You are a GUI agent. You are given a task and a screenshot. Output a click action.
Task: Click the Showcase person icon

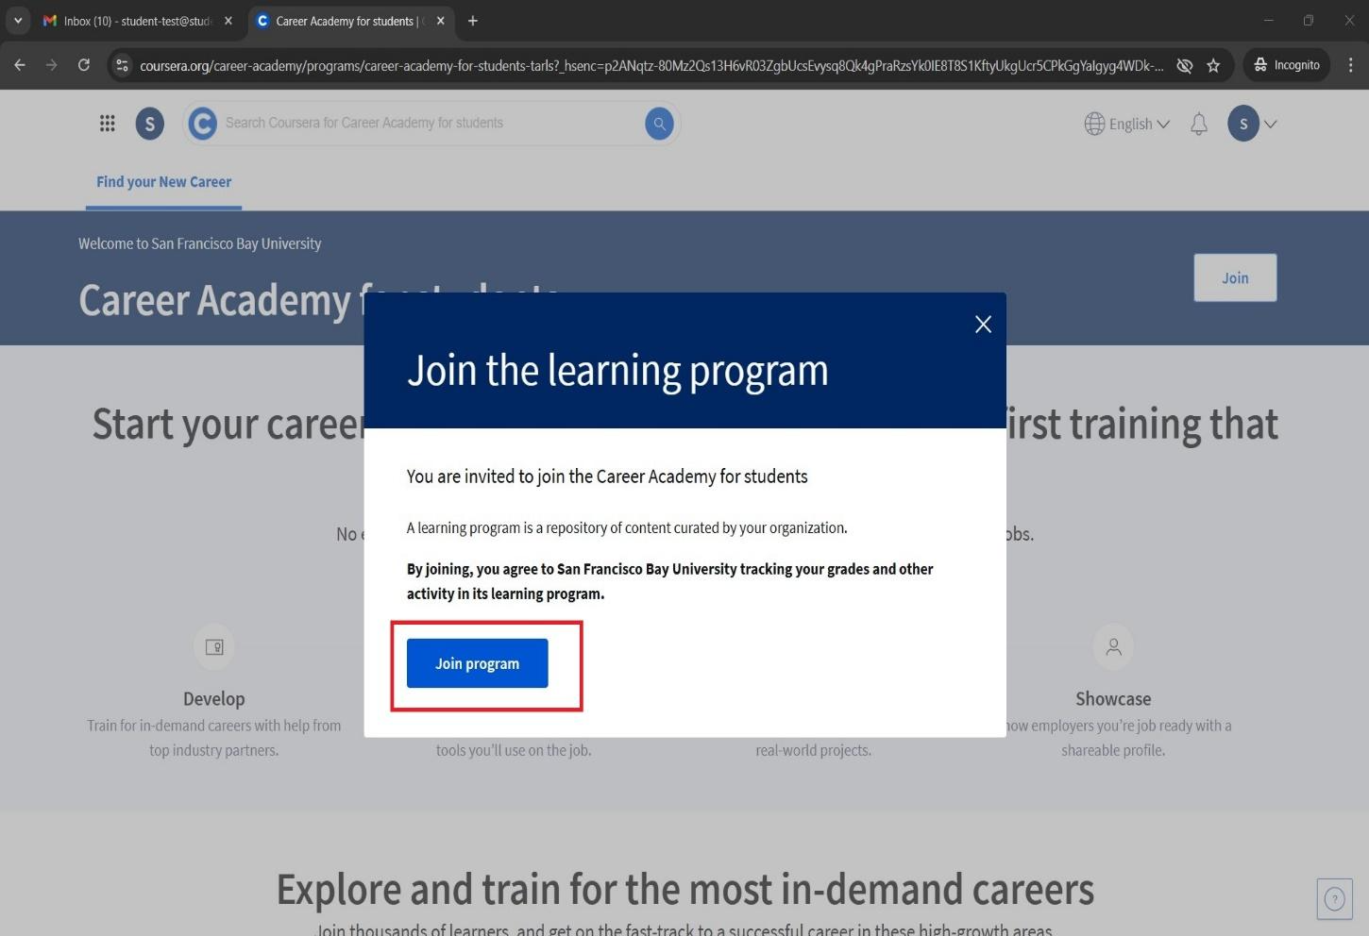pos(1114,646)
